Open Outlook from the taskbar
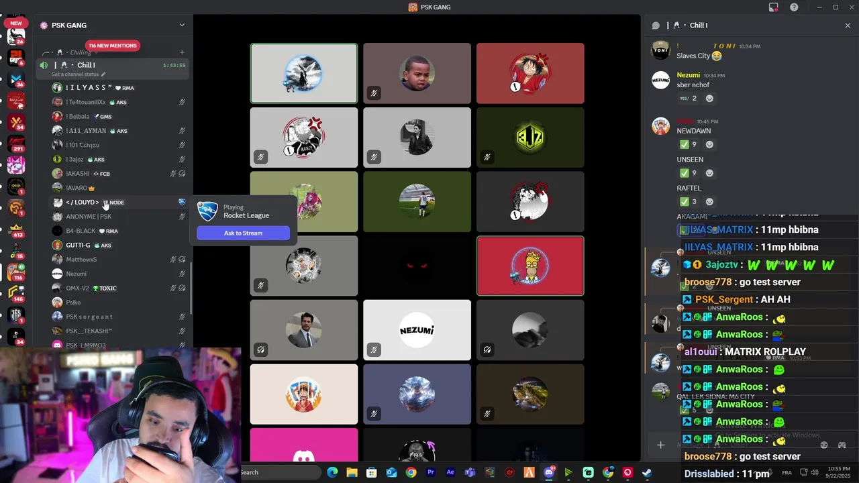This screenshot has width=859, height=483. click(x=391, y=472)
